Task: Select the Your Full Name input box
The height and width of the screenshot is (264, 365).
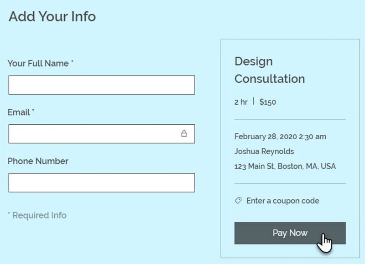Action: (100, 85)
